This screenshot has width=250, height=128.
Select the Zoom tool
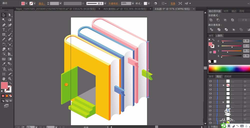[x=10, y=79]
